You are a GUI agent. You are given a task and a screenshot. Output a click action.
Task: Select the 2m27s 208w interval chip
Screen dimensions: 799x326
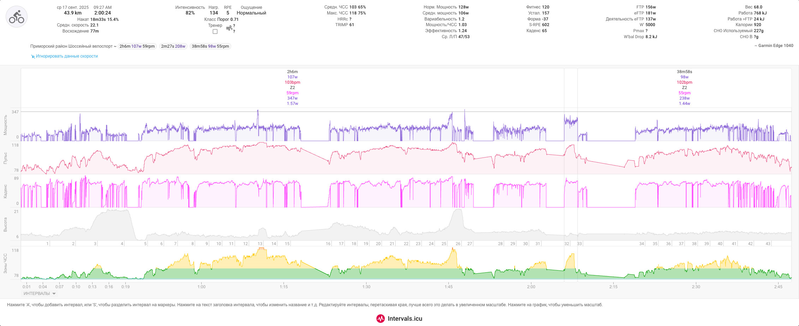click(x=173, y=46)
